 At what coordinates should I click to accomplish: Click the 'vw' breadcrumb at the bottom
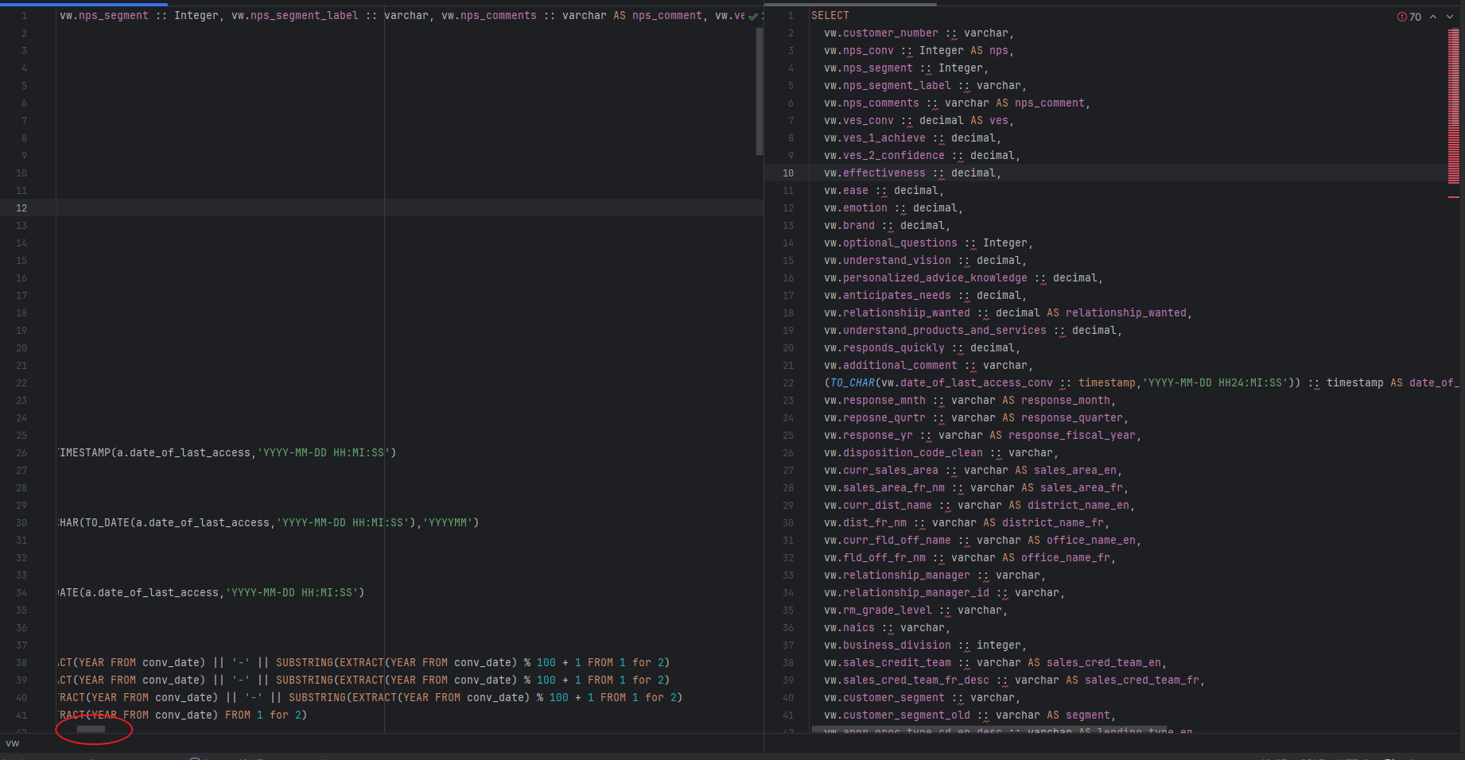(x=13, y=743)
